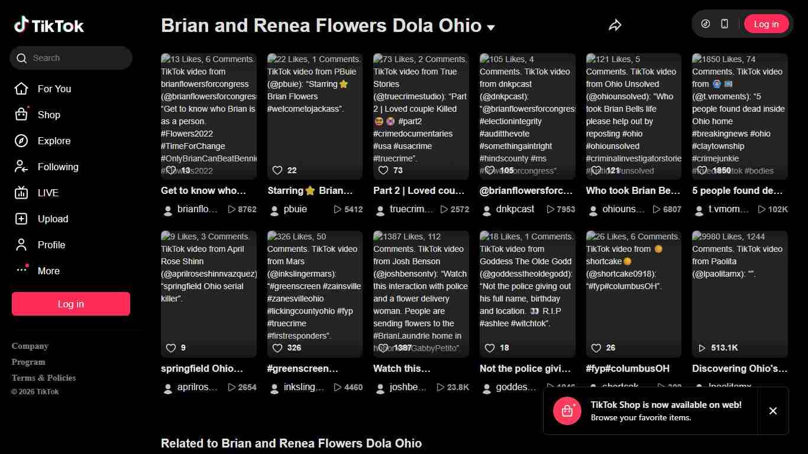Open the Shop section

49,115
